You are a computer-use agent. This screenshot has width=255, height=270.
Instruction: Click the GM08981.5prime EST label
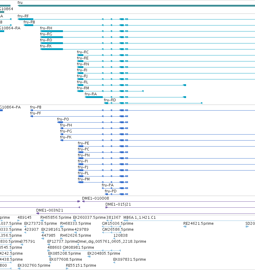[78, 248]
